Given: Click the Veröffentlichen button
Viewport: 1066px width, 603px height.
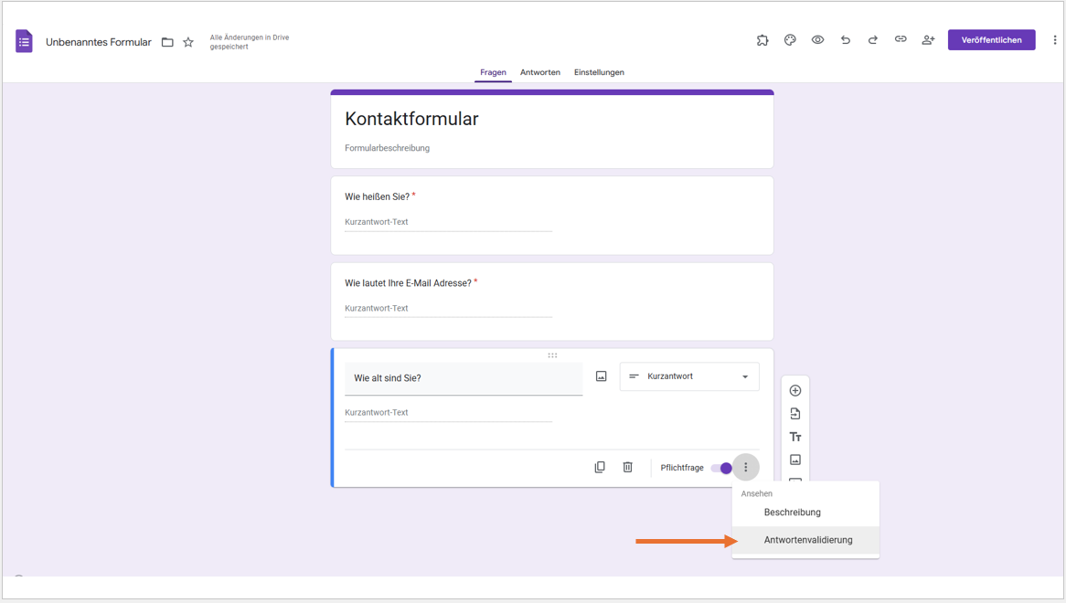Looking at the screenshot, I should coord(991,40).
